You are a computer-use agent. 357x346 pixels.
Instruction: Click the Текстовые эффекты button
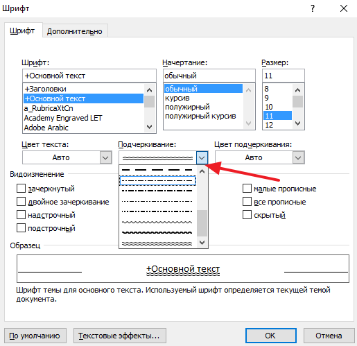120,336
